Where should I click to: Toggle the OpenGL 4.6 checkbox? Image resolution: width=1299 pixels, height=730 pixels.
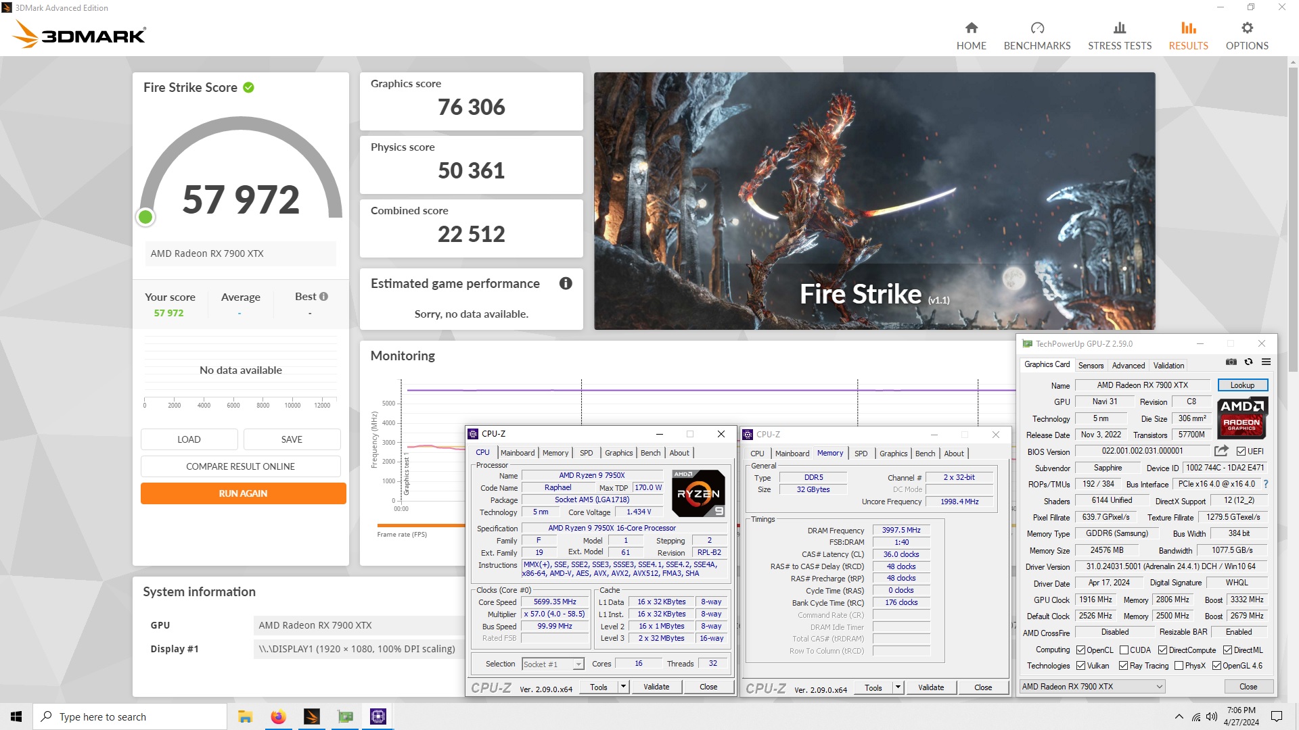pos(1216,666)
